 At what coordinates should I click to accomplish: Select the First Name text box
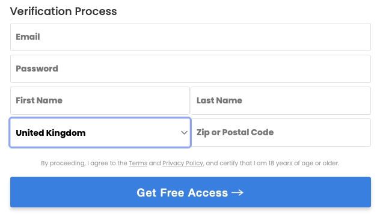(100, 100)
